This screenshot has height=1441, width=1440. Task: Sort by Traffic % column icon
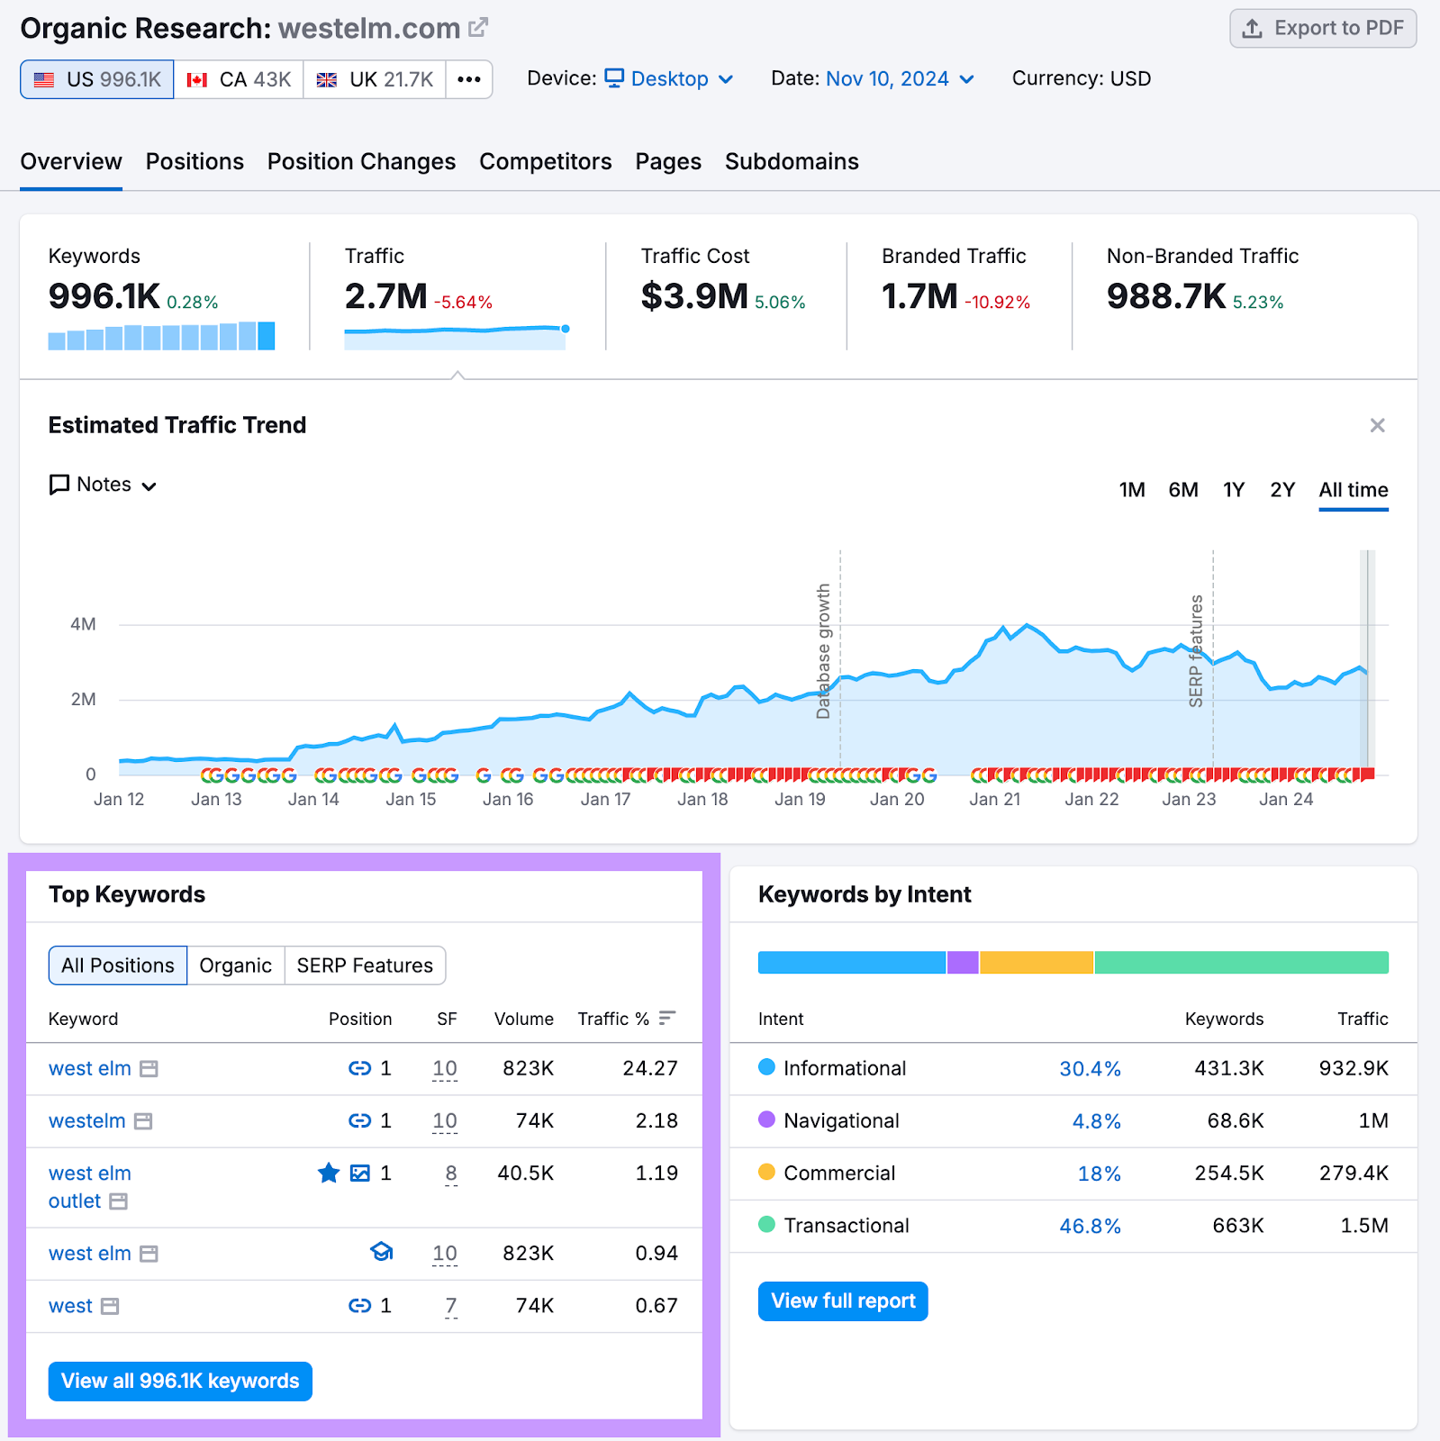(667, 1018)
